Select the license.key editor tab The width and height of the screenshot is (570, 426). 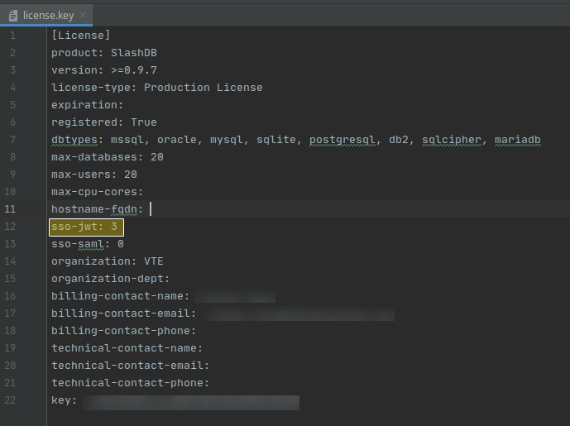pos(48,15)
